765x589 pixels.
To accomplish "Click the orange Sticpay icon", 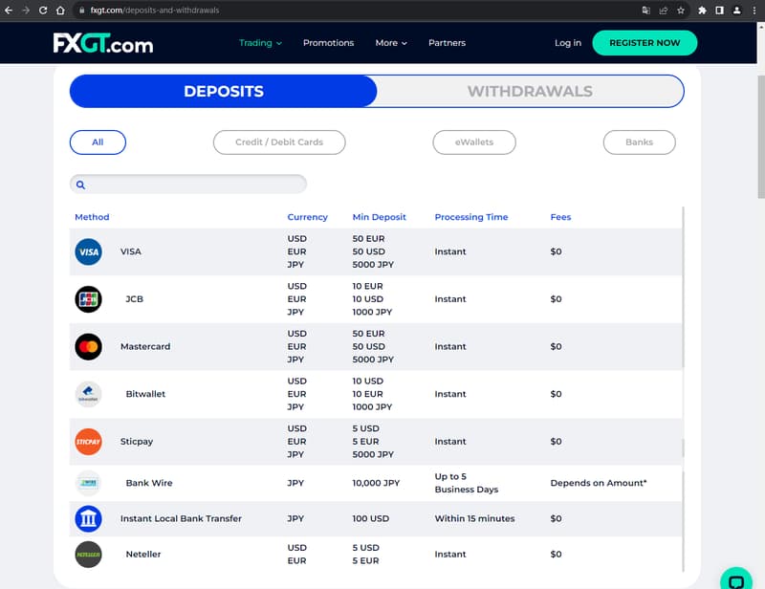I will tap(88, 442).
